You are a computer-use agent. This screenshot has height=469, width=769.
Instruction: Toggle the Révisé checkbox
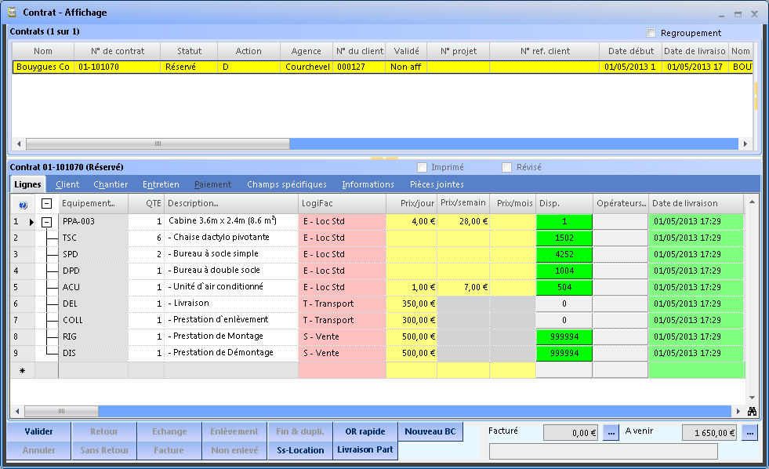click(x=507, y=167)
